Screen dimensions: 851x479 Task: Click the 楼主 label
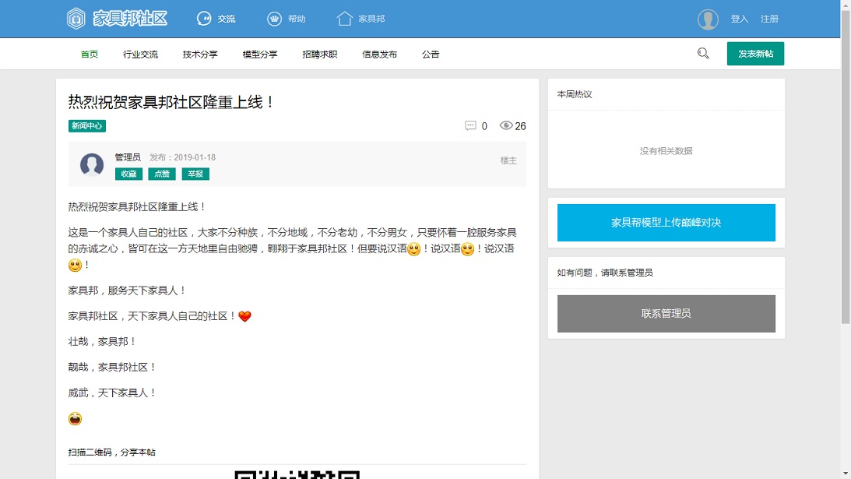tap(508, 160)
